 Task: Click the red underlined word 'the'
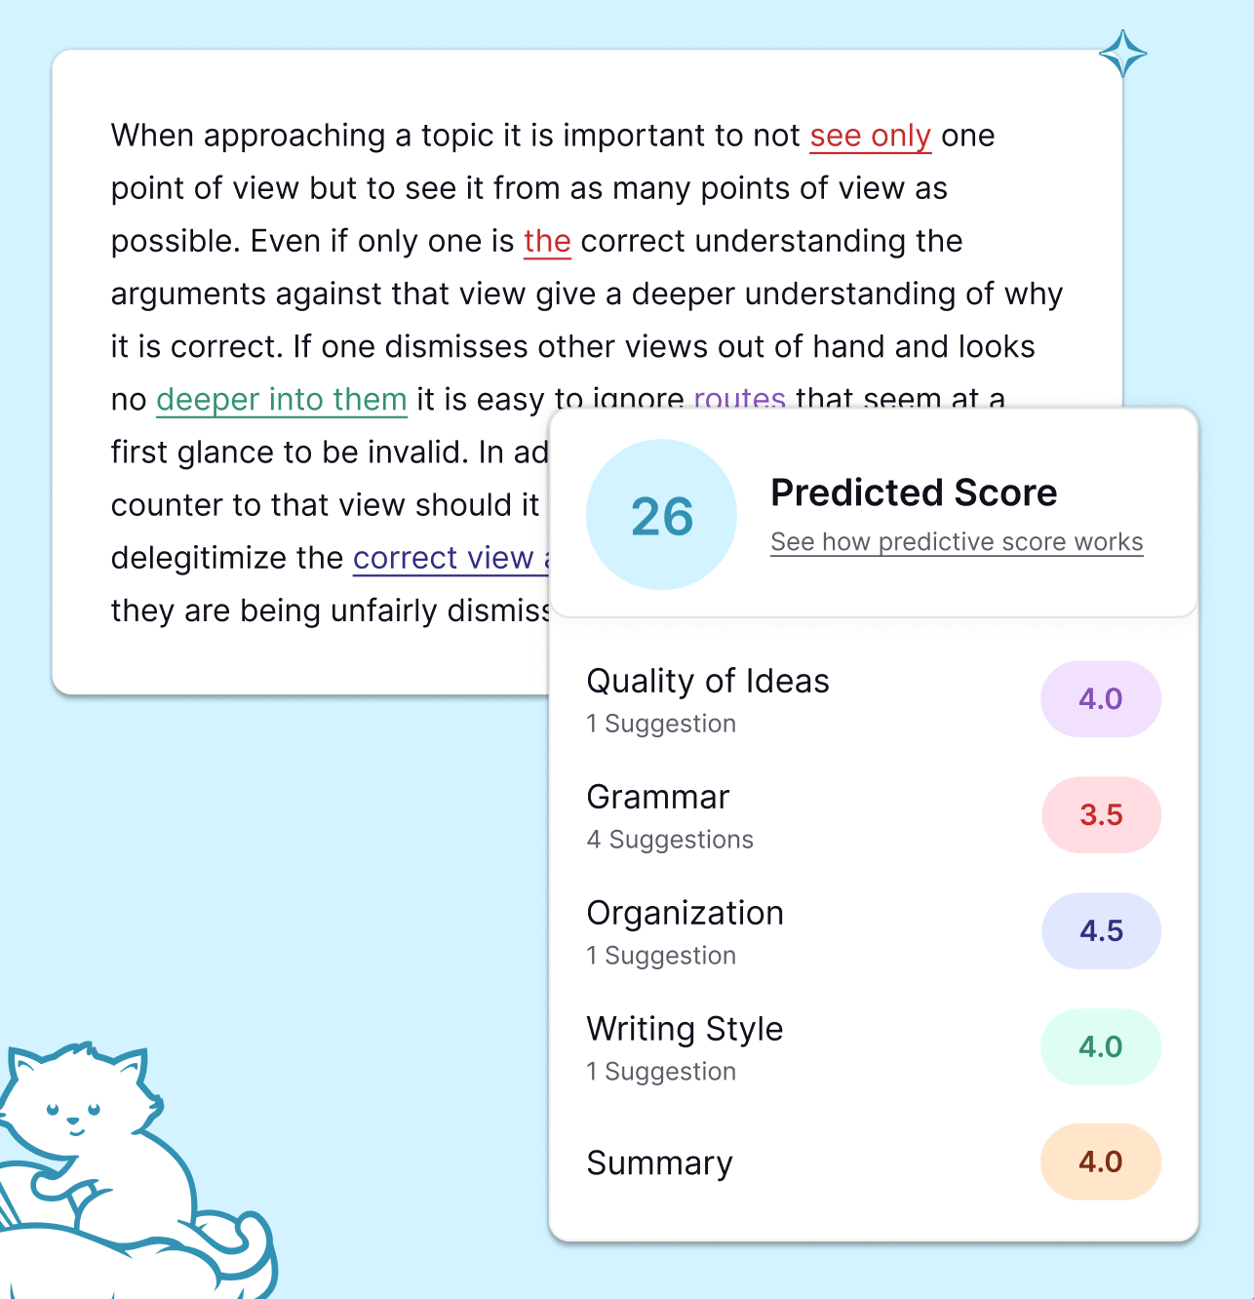tap(547, 241)
